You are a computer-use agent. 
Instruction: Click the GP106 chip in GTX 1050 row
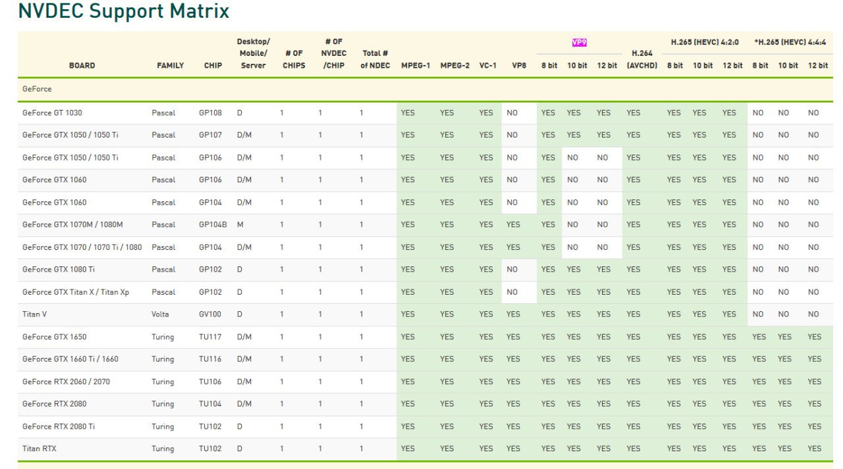[x=210, y=157]
